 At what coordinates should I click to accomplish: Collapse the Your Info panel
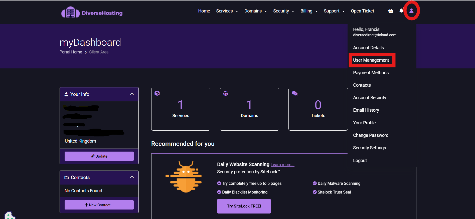132,94
